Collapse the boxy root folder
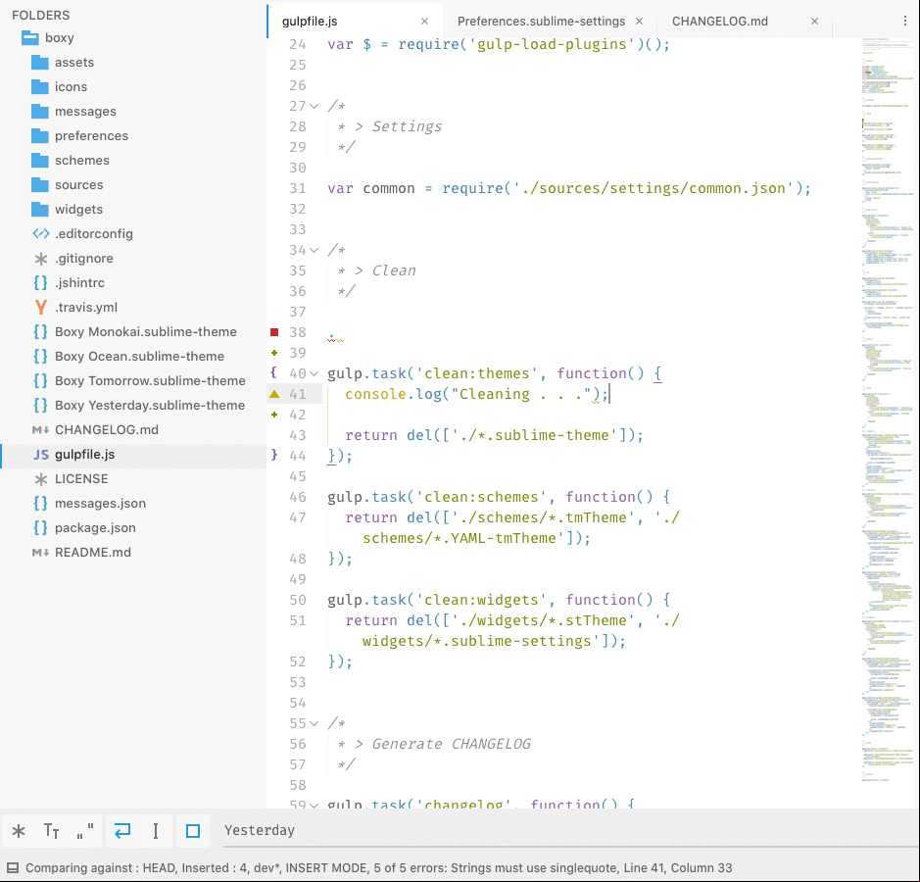 click(30, 38)
